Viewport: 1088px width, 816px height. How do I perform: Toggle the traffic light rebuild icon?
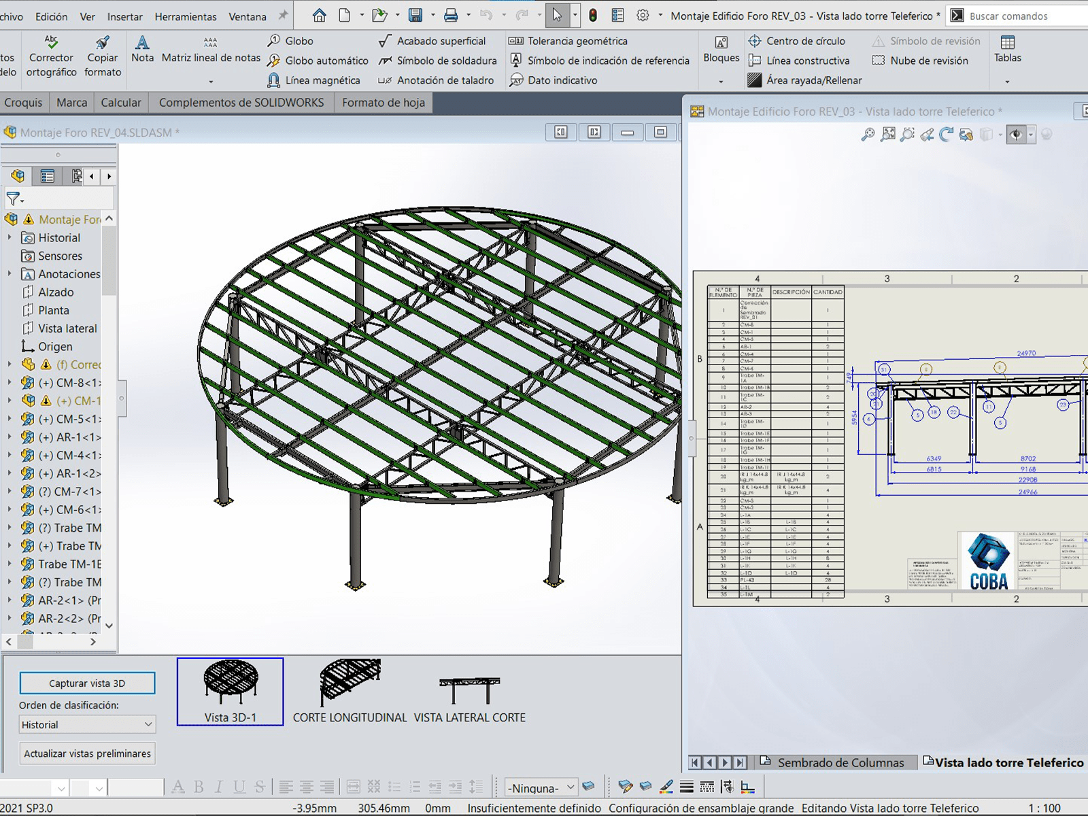coord(593,15)
